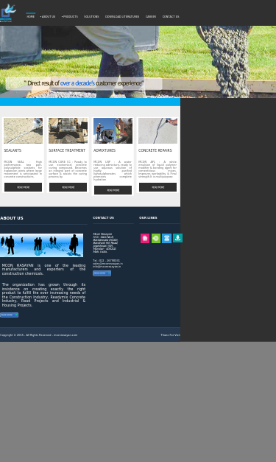Click Read More under Admixtures
Viewport: 276px width, 462px height.
[x=113, y=190]
